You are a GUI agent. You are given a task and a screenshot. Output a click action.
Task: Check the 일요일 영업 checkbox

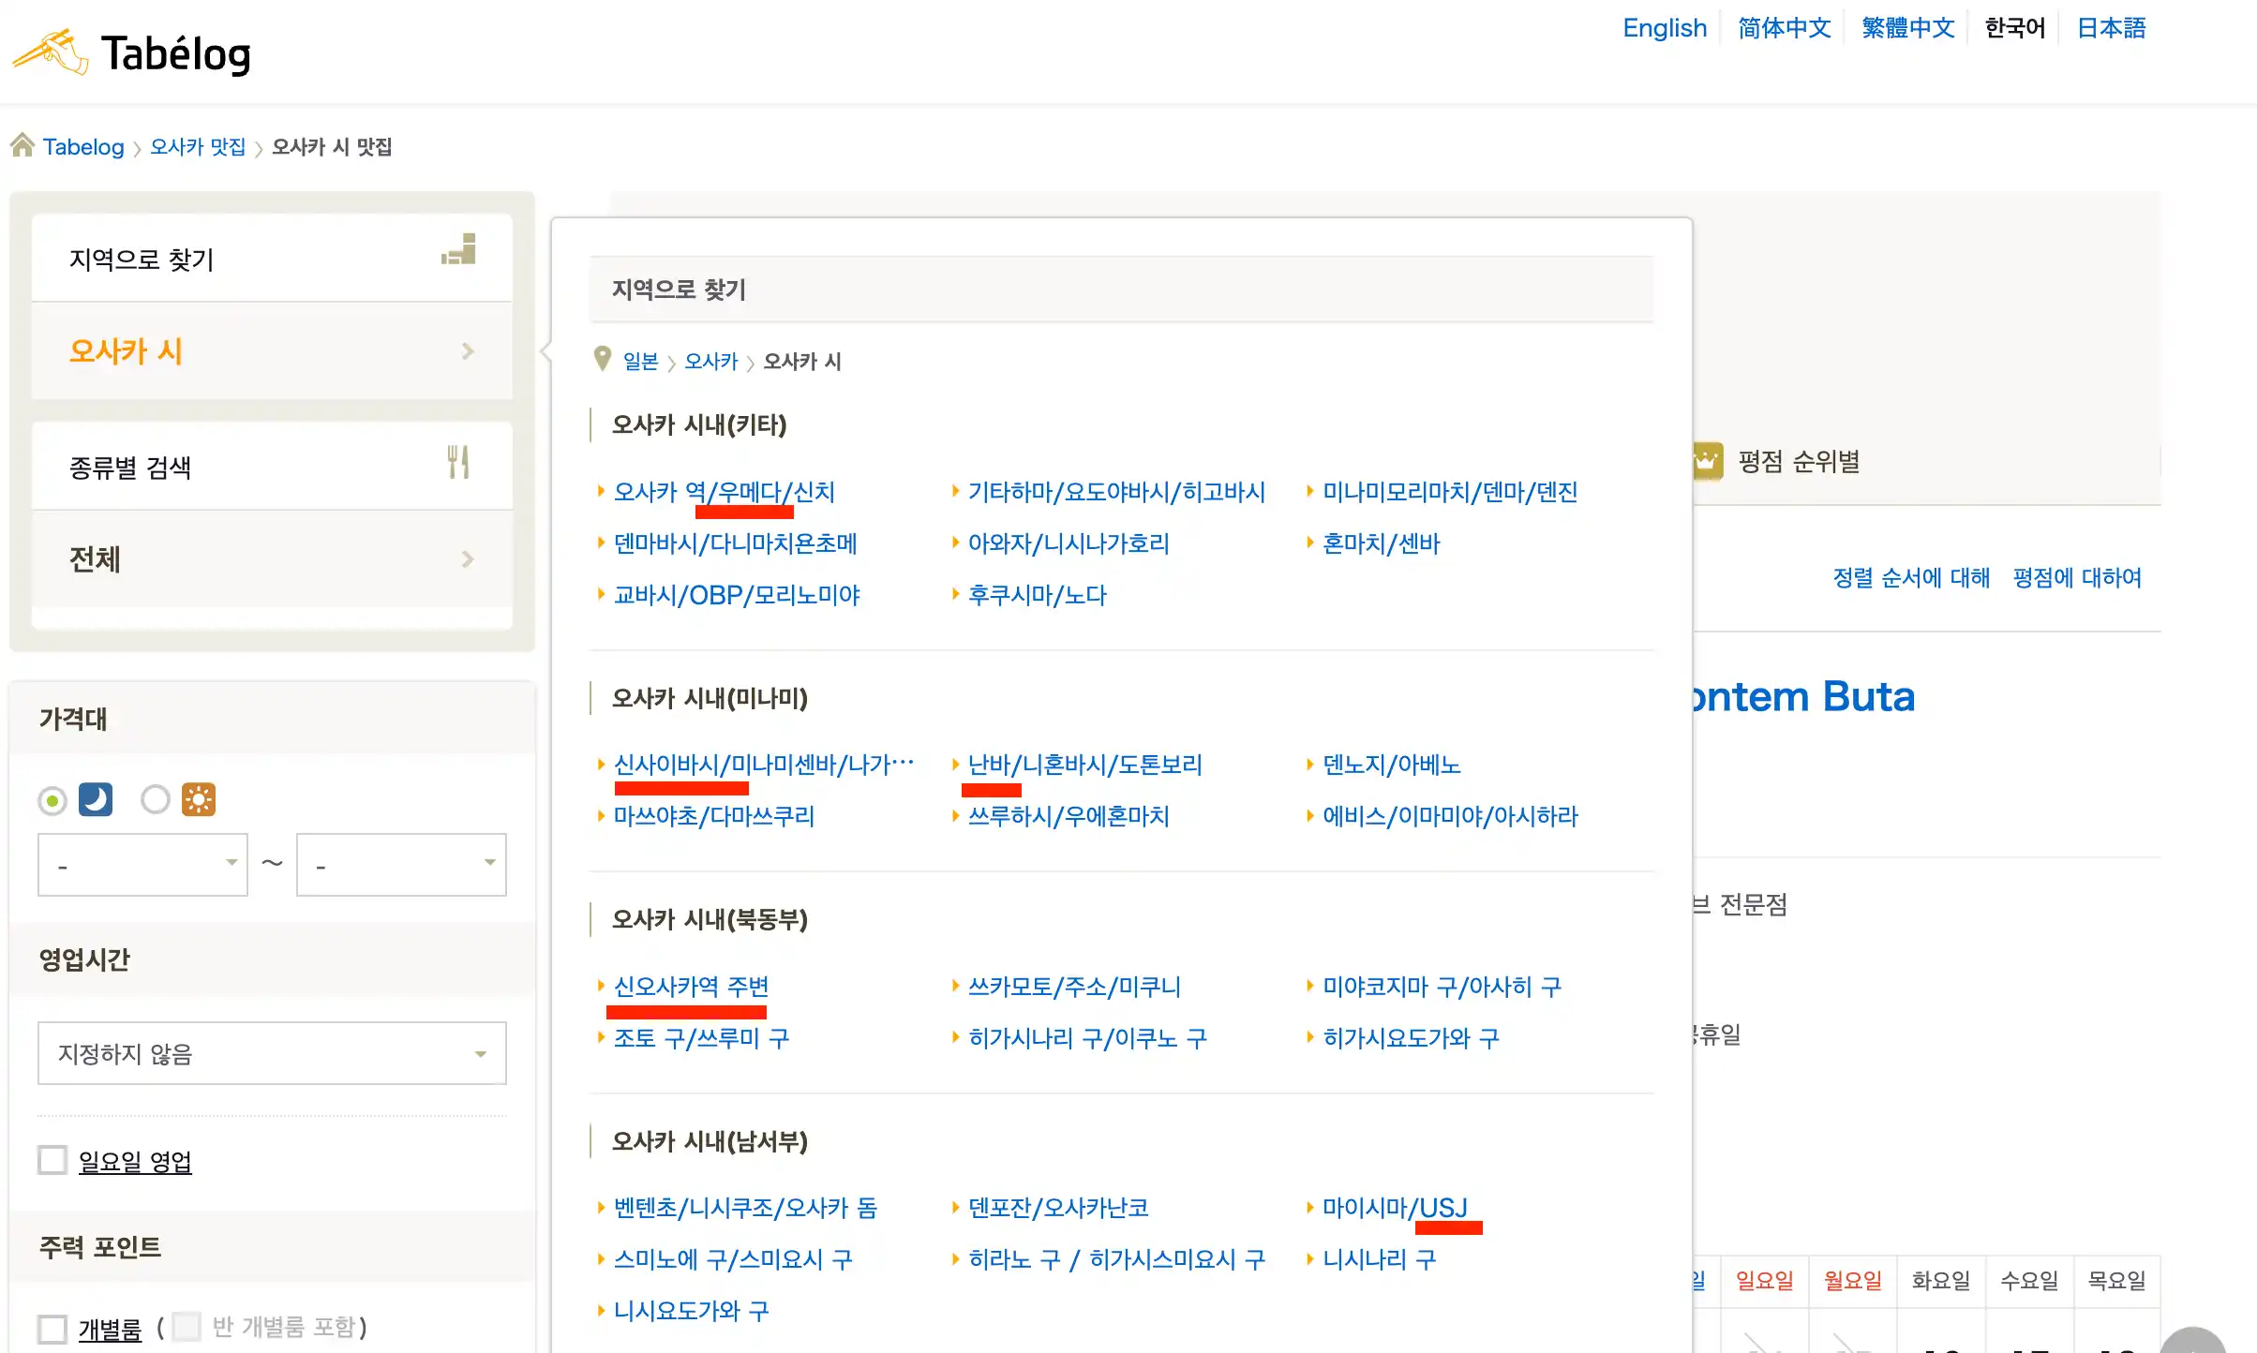52,1160
